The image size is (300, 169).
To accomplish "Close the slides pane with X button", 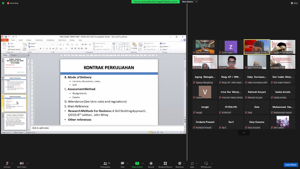I will pos(29,55).
